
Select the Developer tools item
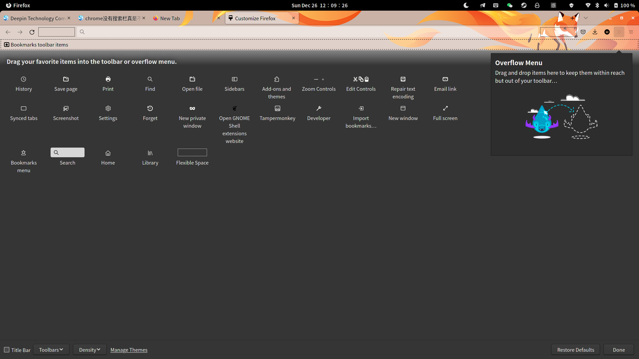tap(319, 113)
